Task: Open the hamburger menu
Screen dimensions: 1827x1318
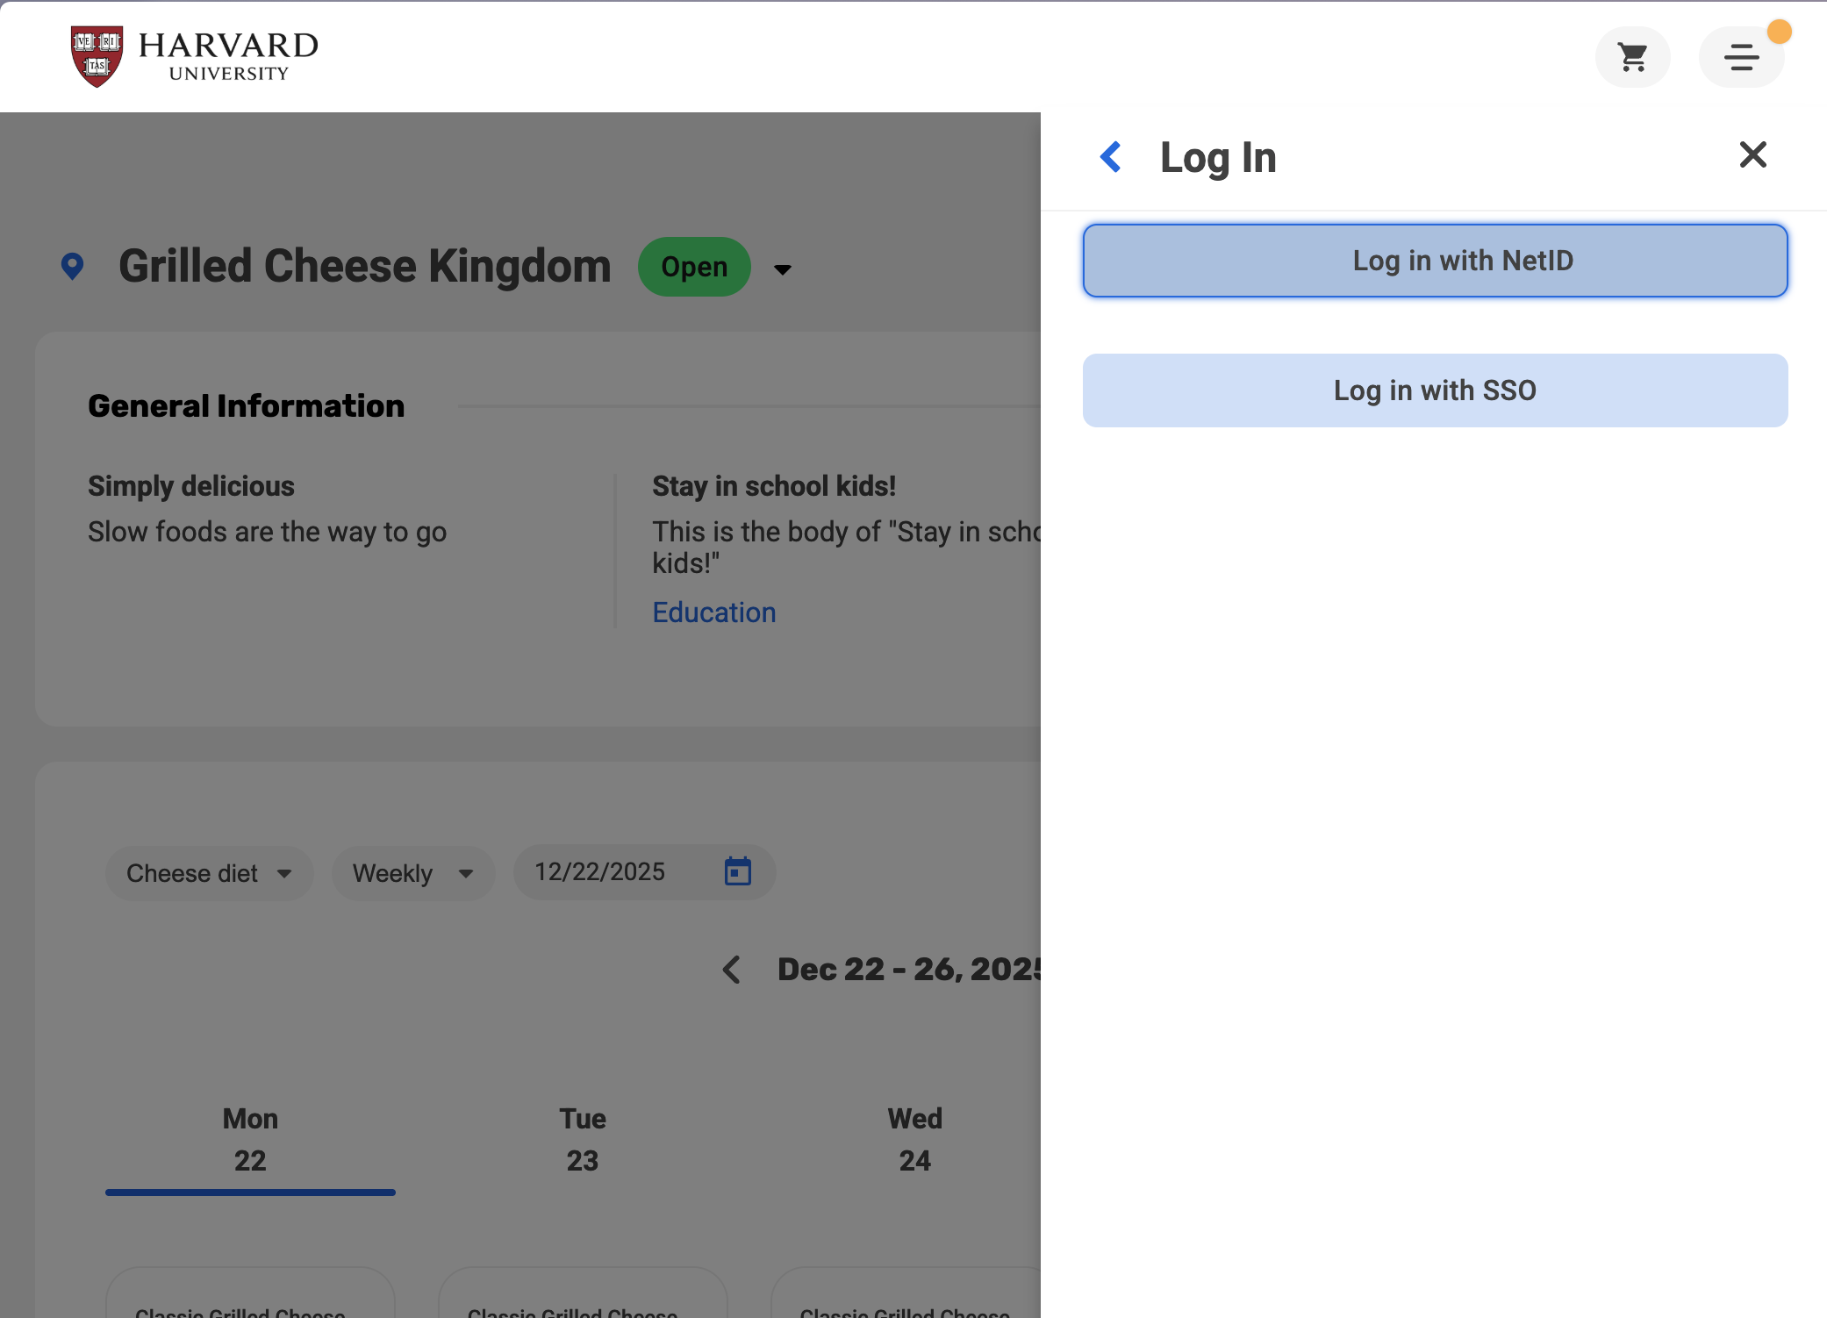Action: coord(1741,58)
